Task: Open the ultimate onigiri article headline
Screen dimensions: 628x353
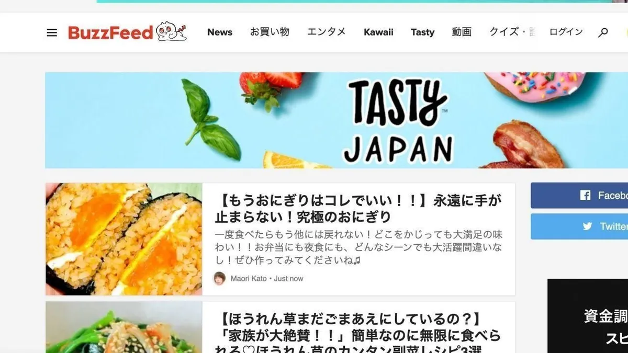Action: 358,208
